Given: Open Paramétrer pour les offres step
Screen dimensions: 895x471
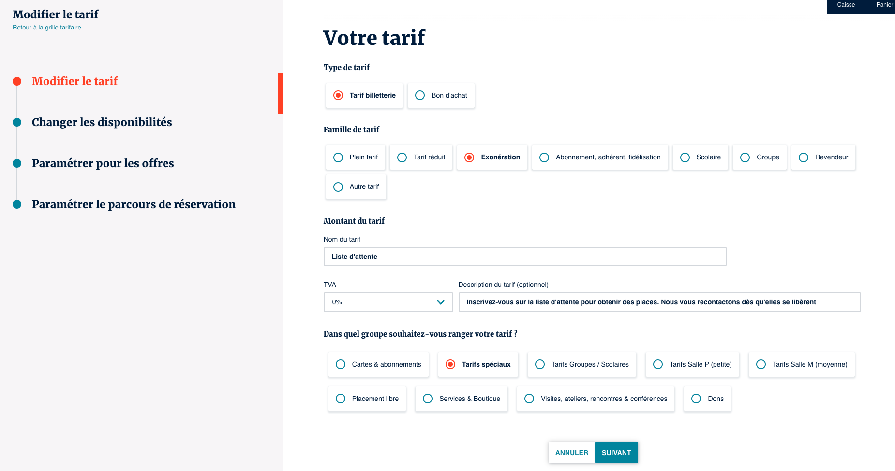Looking at the screenshot, I should click(103, 163).
